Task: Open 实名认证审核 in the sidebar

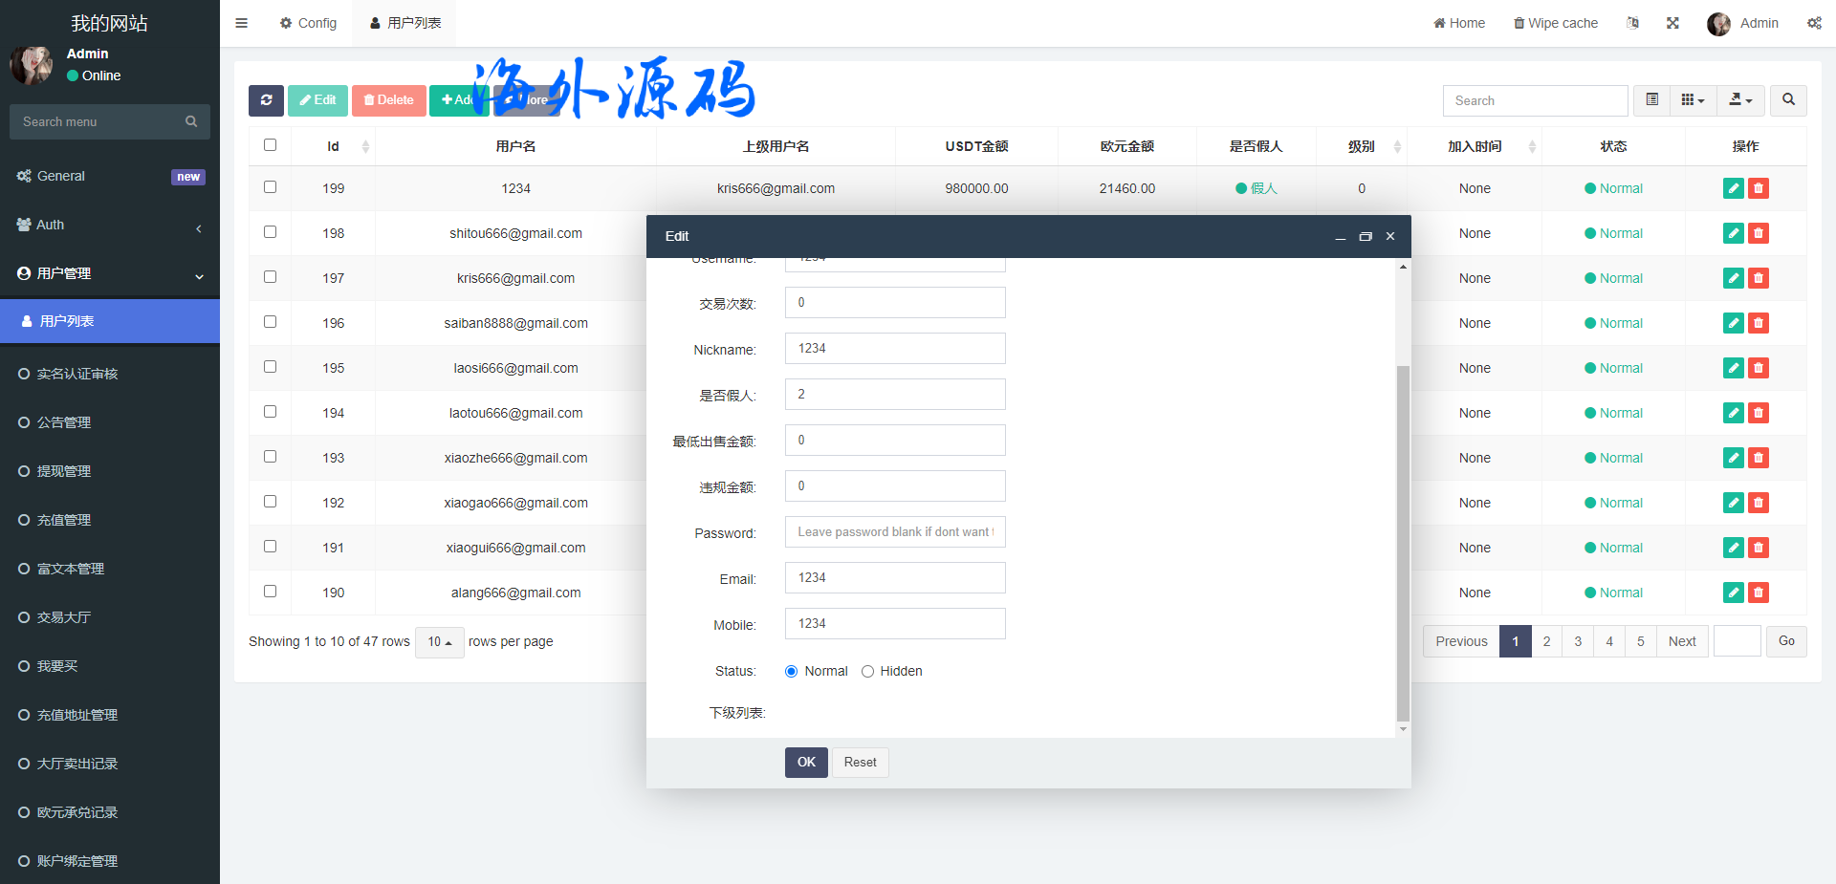Action: coord(77,374)
